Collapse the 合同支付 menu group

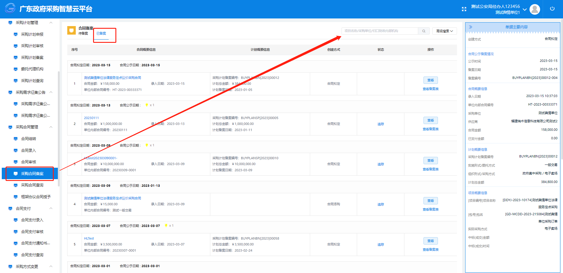[51, 208]
